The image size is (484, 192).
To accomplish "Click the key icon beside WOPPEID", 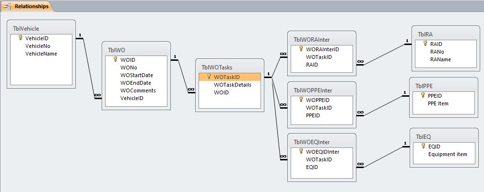I will 301,100.
